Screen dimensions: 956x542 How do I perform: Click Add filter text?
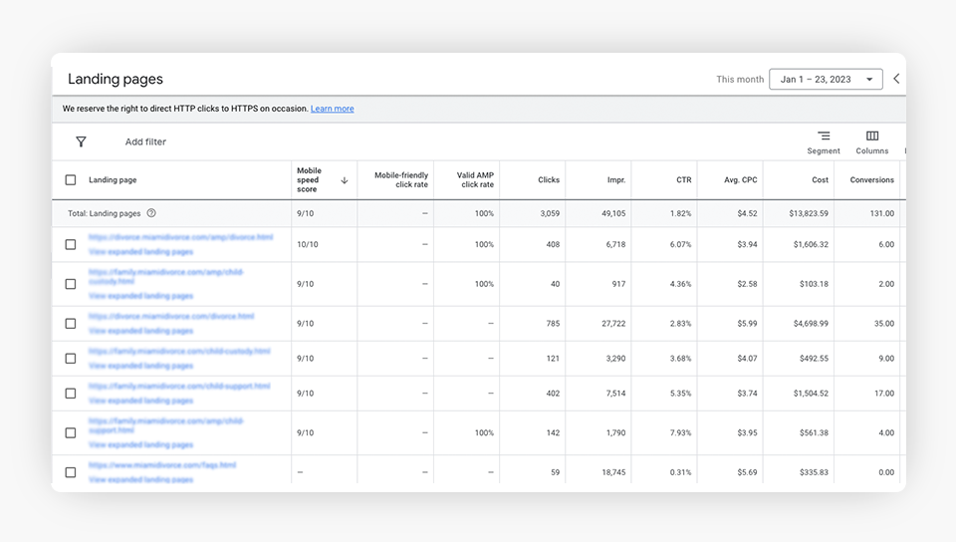145,142
